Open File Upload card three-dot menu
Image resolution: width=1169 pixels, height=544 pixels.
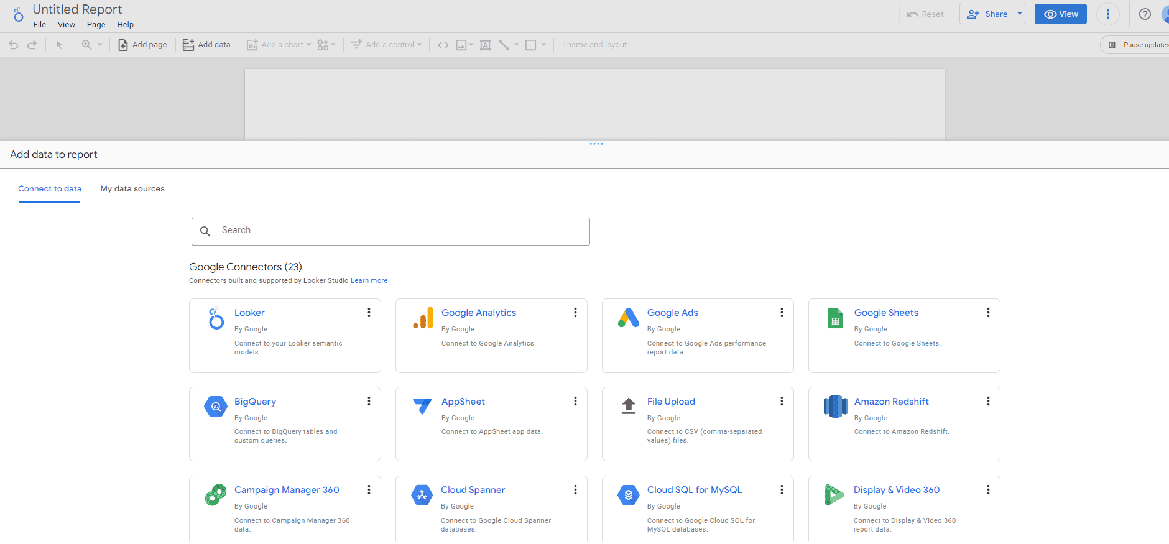click(x=782, y=402)
